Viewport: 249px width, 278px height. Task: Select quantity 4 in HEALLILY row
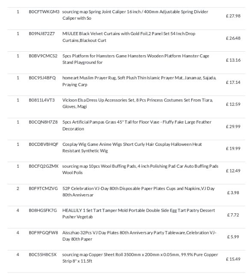point(18,210)
